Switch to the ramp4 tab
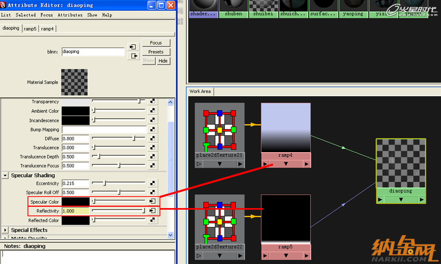Viewport: 441px width, 264px height. click(x=47, y=29)
